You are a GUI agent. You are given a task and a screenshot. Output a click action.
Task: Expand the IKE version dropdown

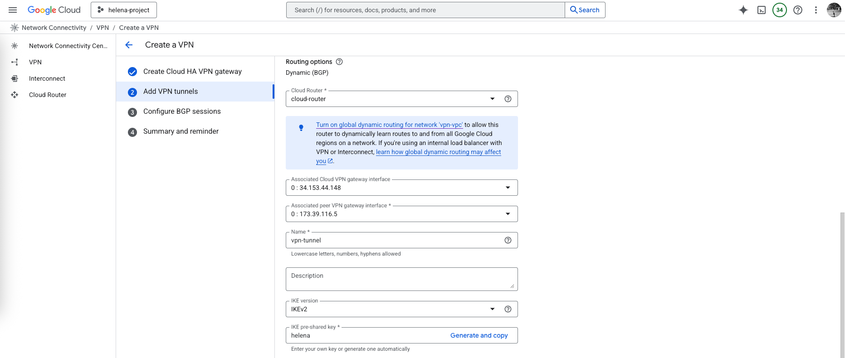493,309
